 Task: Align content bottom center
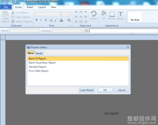coord(81,21)
